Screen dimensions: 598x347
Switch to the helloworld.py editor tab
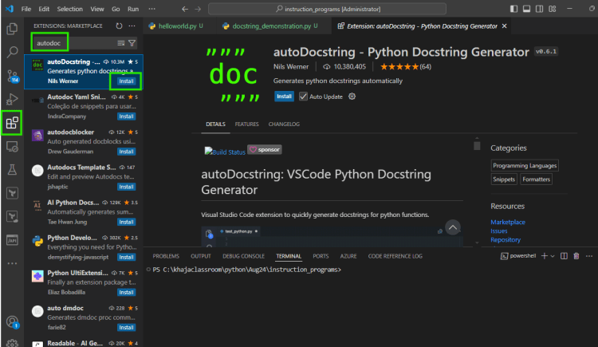click(176, 26)
